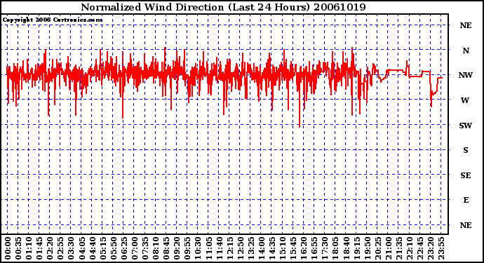Click the '23:20' time axis label

[431, 248]
